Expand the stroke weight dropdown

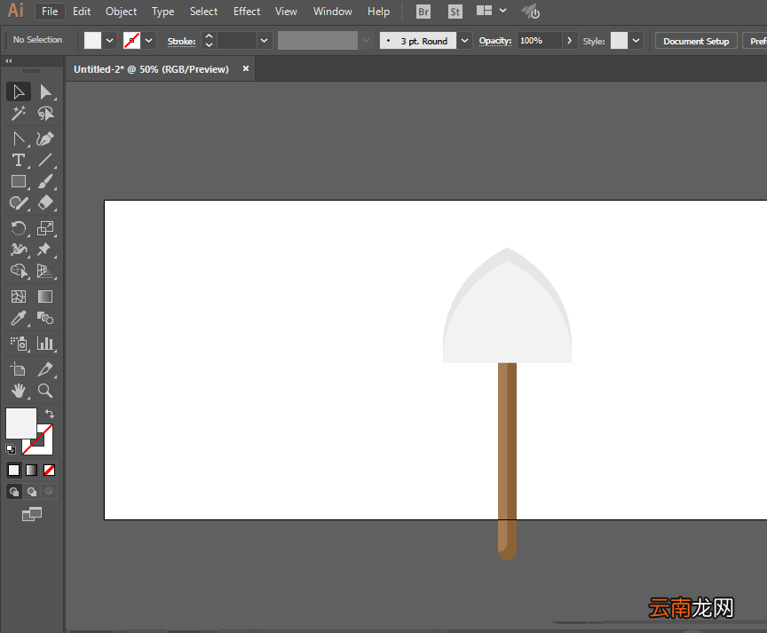tap(265, 41)
